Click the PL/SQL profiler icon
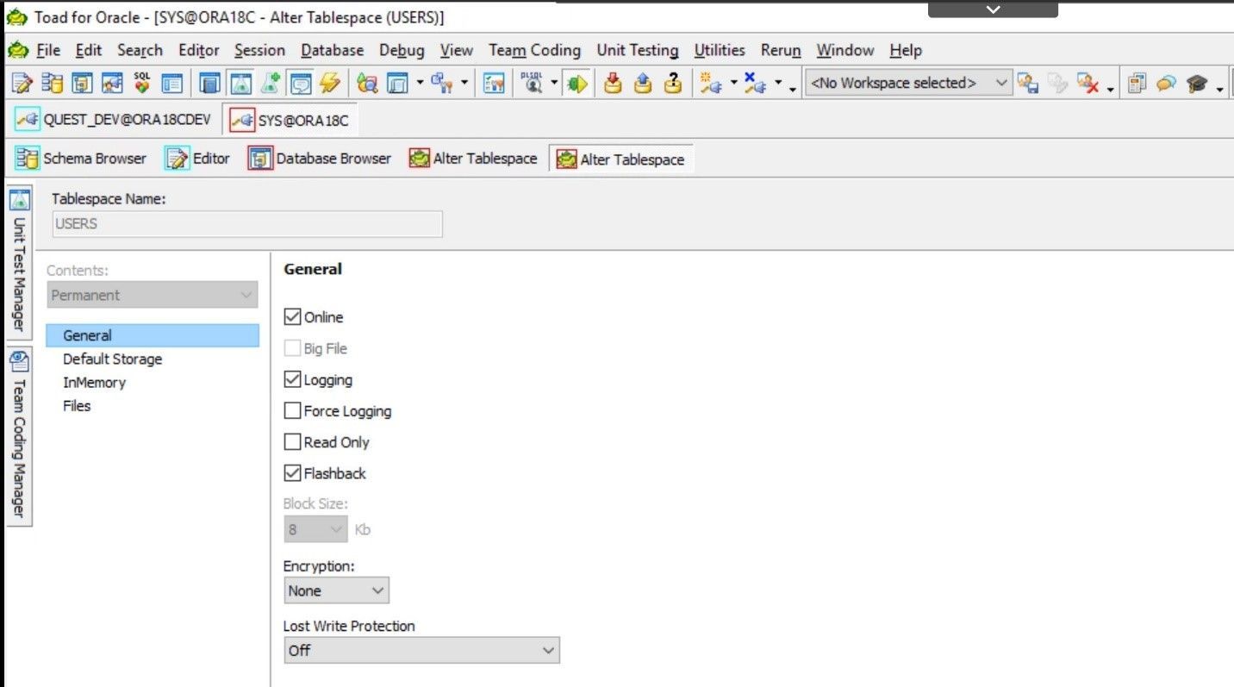The width and height of the screenshot is (1234, 687). point(533,83)
